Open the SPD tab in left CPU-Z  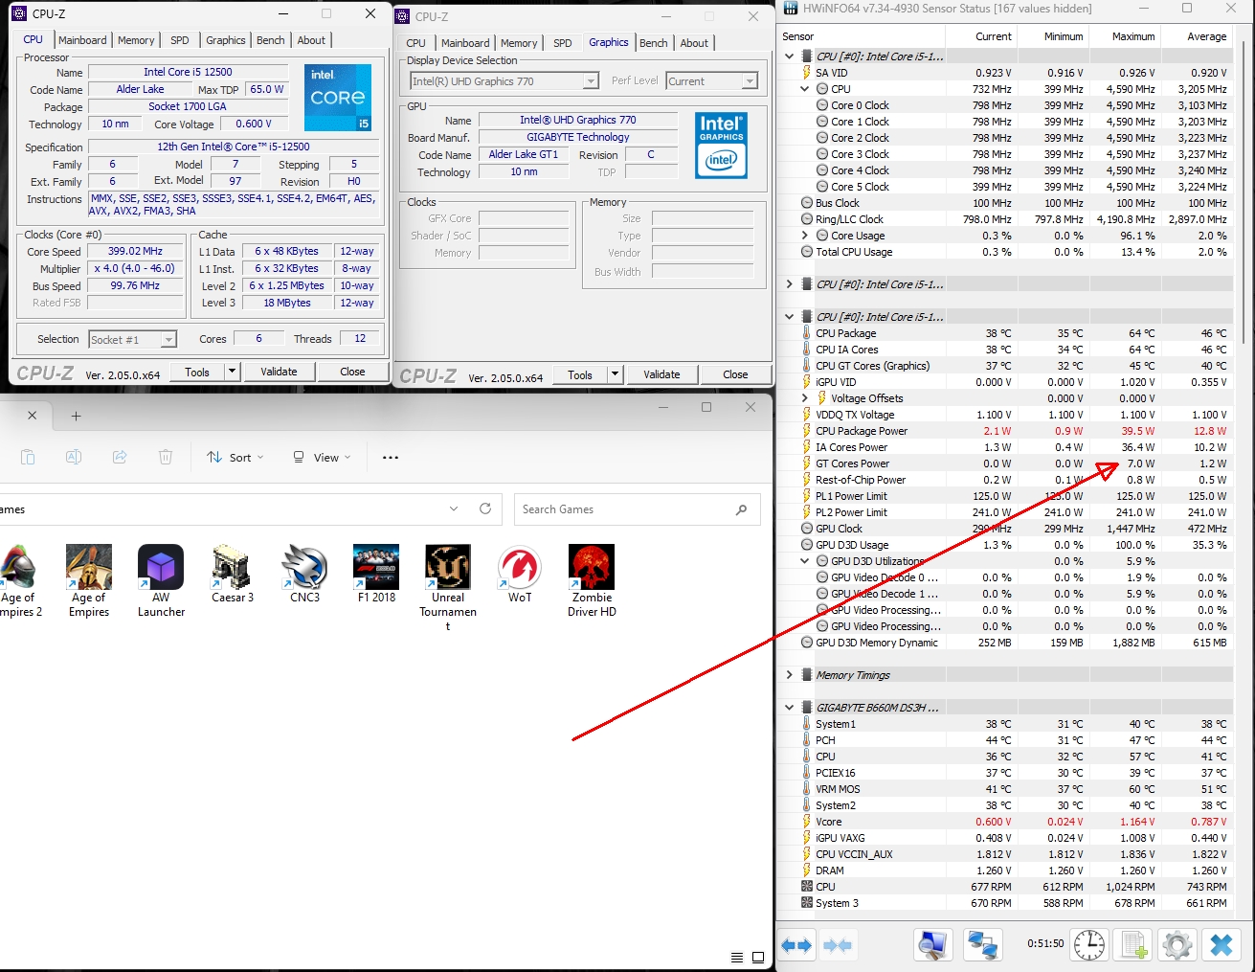pyautogui.click(x=180, y=40)
